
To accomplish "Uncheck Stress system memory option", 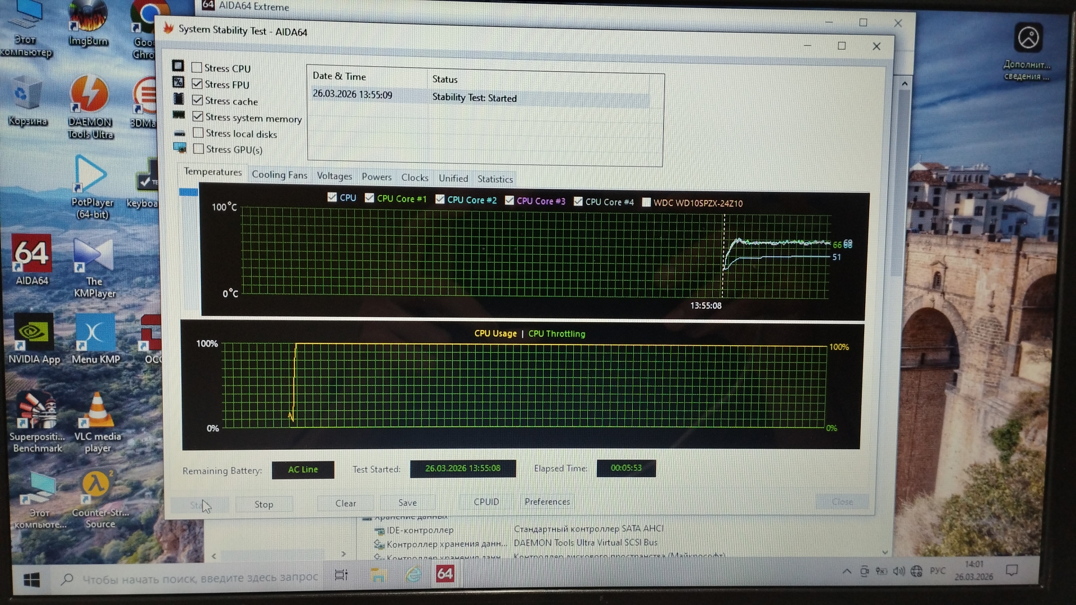I will [x=198, y=117].
